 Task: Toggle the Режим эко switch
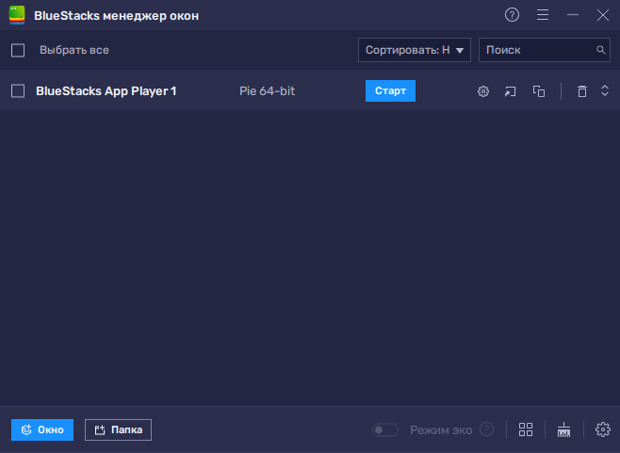[385, 429]
